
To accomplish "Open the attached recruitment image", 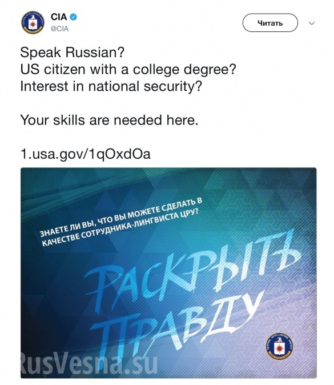I will [x=168, y=273].
